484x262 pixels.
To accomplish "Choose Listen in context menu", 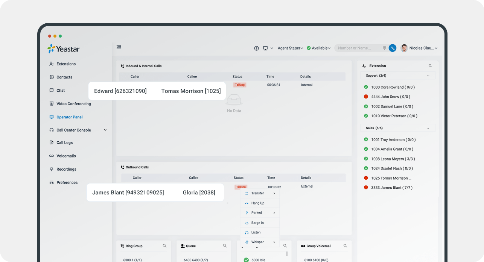I will click(260, 232).
